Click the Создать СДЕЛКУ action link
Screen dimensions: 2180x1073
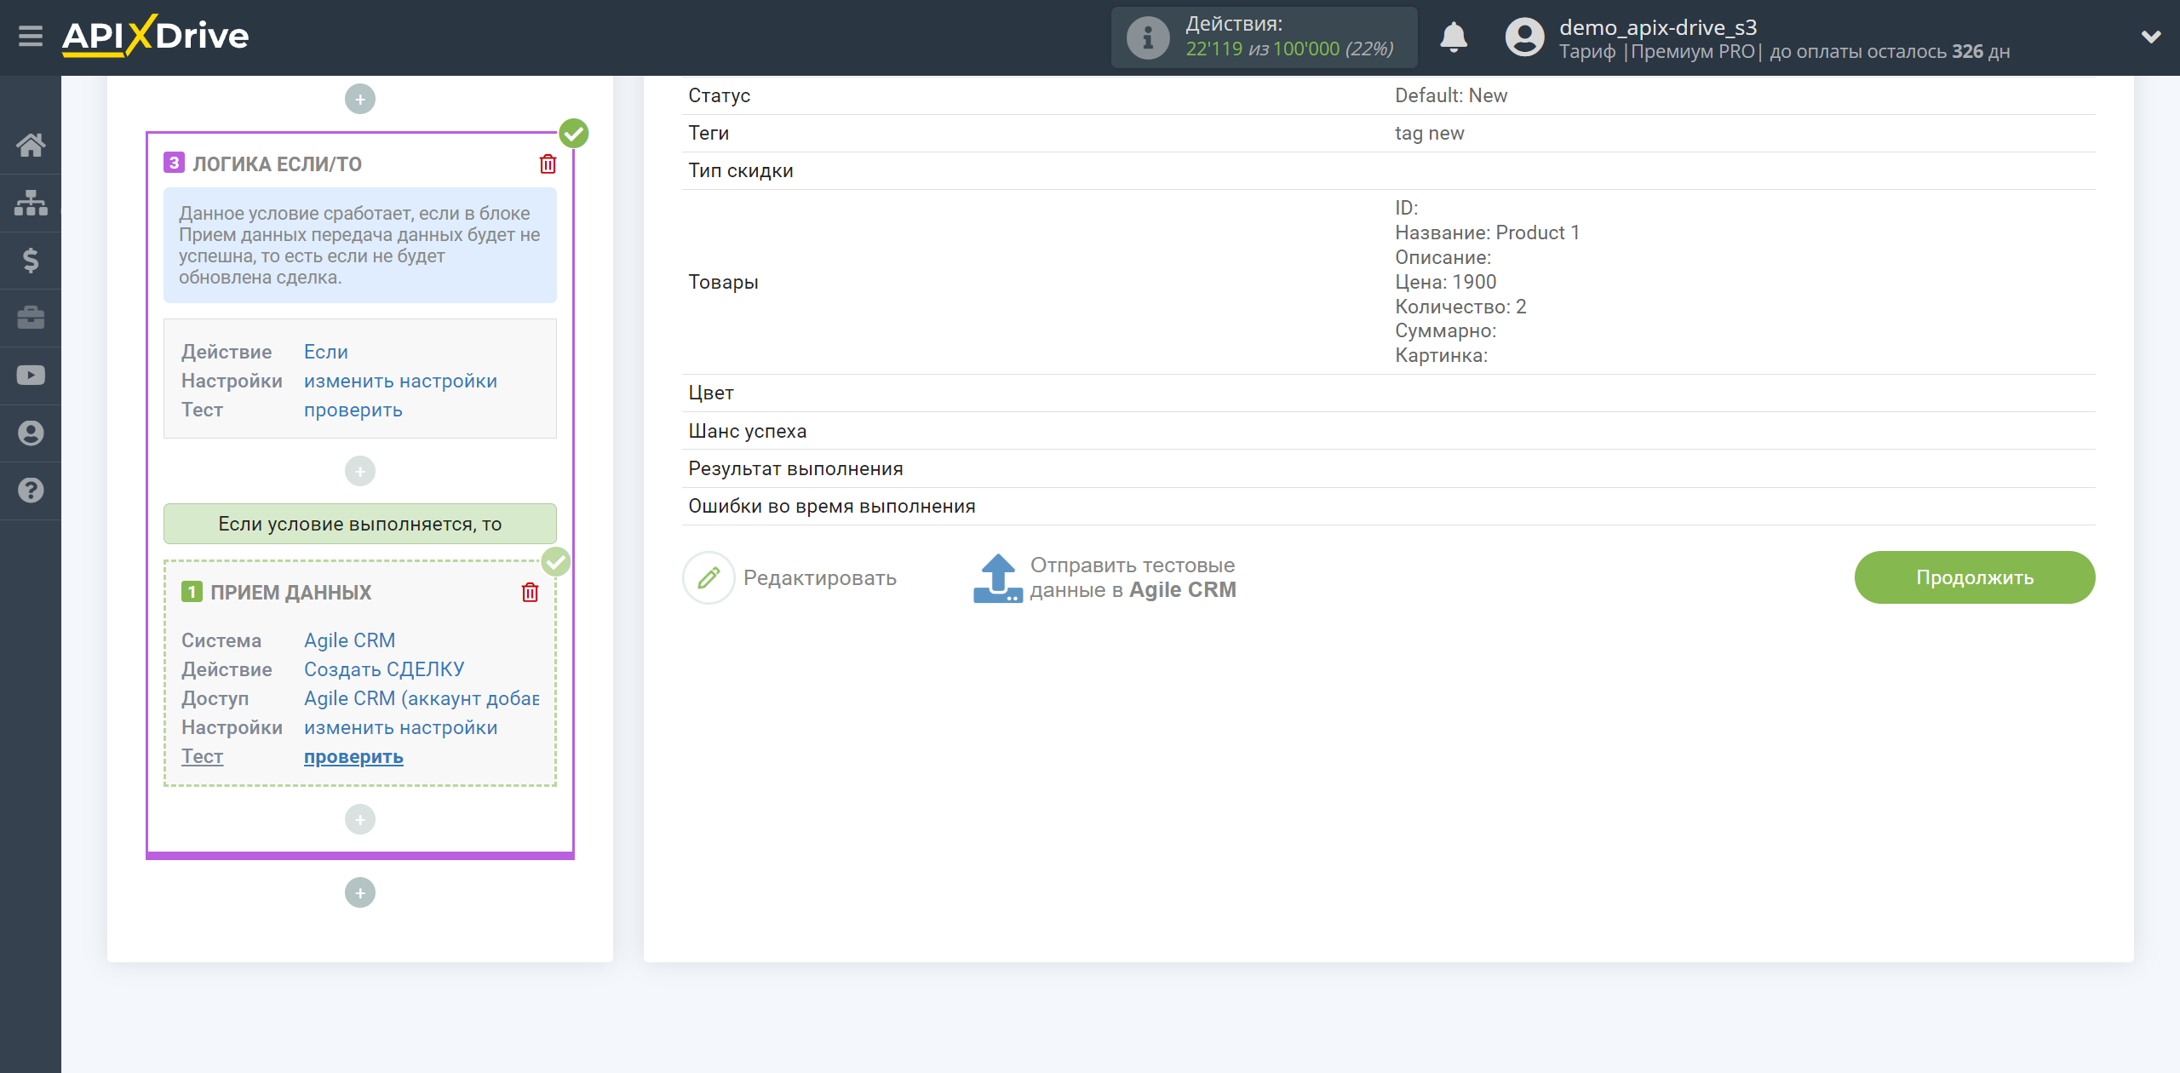[384, 669]
